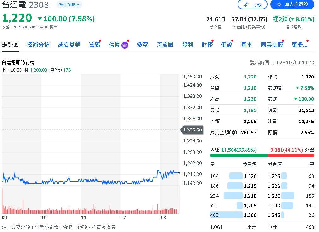
Task: Go to the 財務 tab
Action: (x=207, y=45)
